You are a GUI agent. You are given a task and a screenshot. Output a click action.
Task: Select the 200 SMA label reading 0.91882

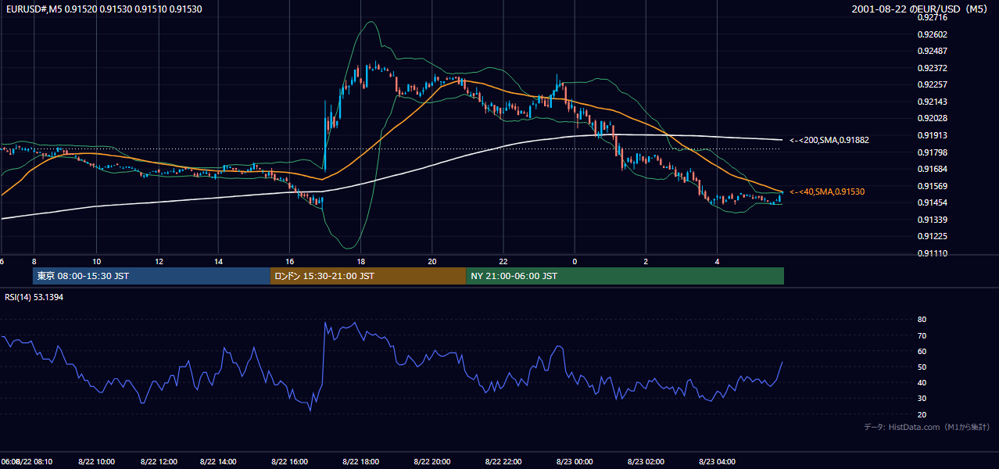[829, 140]
